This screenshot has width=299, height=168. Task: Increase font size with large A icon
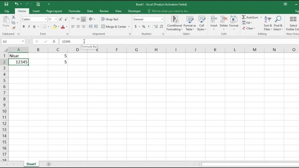coord(61,19)
